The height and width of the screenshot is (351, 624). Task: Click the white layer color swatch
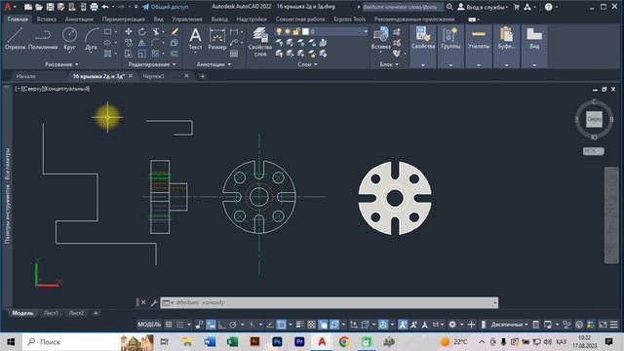(305, 31)
